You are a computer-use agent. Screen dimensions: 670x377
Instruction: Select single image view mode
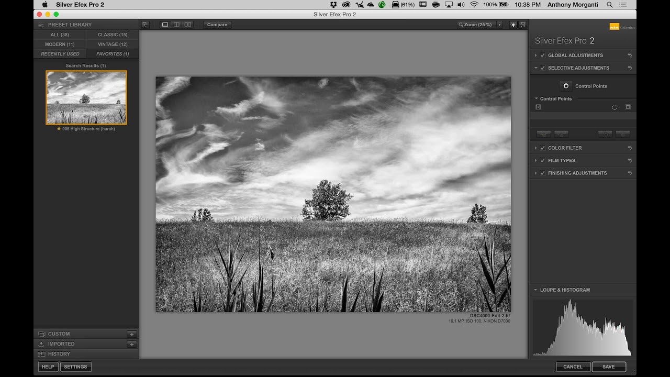[165, 25]
